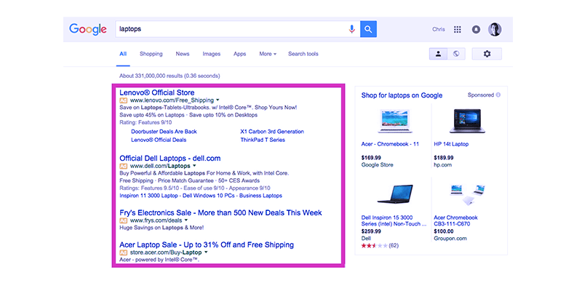Open the Fry's Electronics Sale ad

pyautogui.click(x=221, y=212)
